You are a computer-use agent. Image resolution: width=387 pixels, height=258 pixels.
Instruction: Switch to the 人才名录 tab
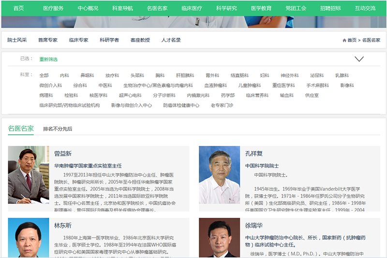[x=171, y=40]
